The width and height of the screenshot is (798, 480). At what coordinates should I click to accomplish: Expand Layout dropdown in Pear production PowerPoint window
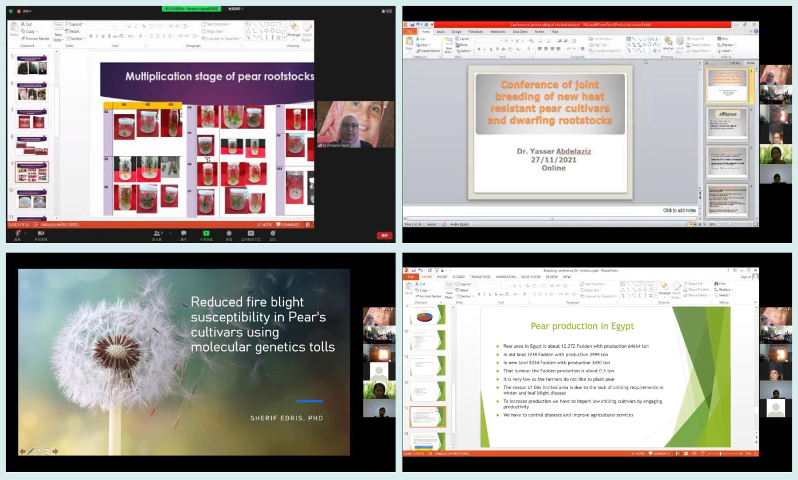[464, 284]
